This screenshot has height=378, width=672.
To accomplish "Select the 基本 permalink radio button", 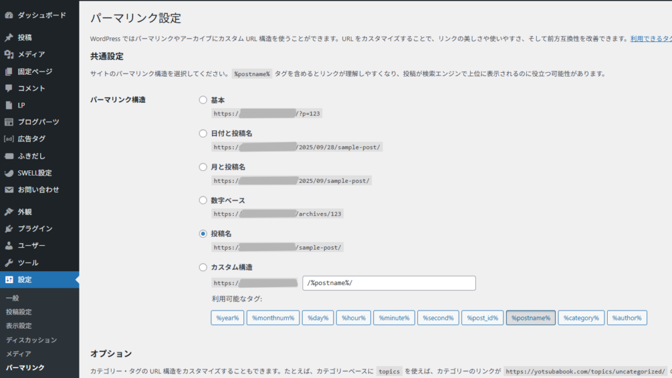I will pyautogui.click(x=203, y=100).
